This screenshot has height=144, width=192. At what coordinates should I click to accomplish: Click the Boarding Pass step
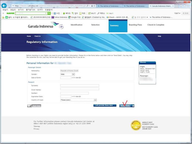[135, 25]
